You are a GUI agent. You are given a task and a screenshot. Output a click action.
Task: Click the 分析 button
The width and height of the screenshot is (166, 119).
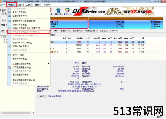42,97
